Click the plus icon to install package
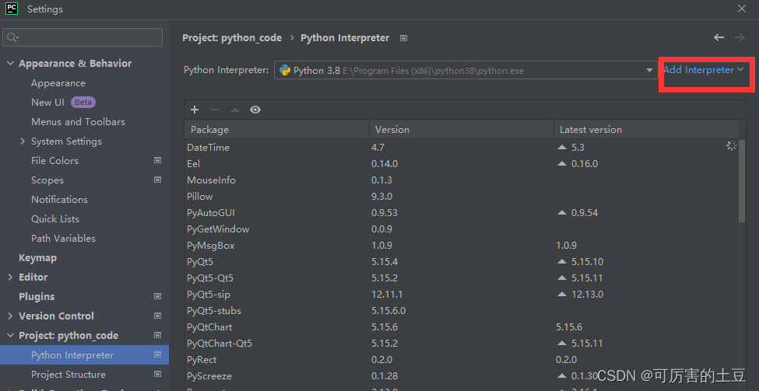 (x=195, y=110)
